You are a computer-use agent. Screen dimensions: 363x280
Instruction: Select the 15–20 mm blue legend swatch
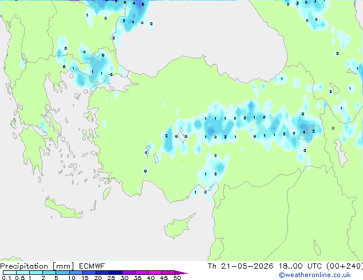(x=89, y=273)
